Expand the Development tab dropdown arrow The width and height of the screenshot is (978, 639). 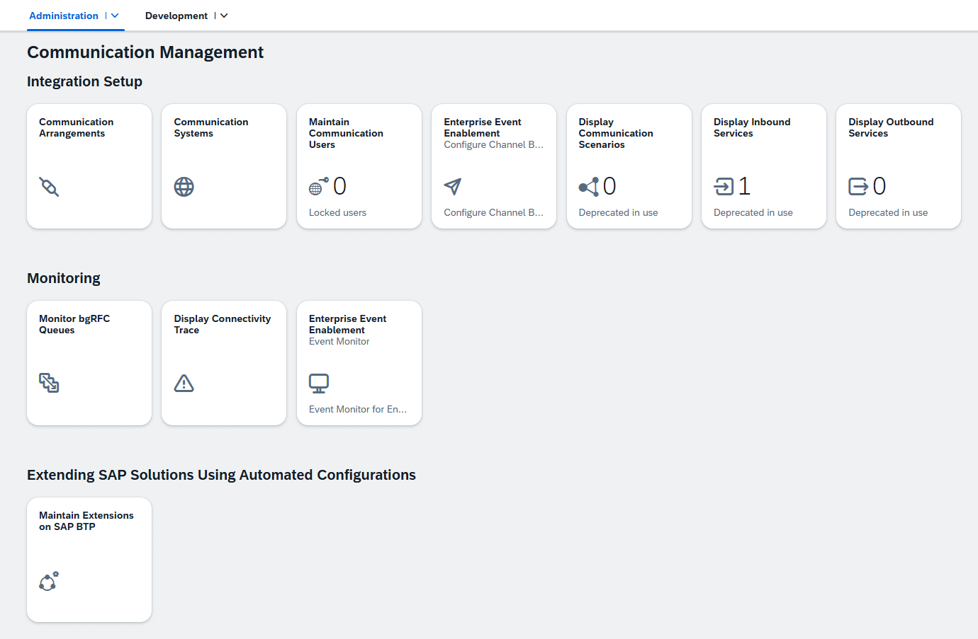(x=224, y=16)
